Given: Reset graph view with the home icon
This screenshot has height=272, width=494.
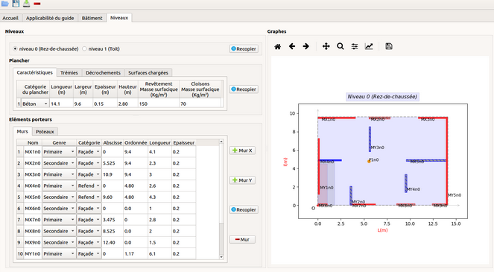Looking at the screenshot, I should pyautogui.click(x=278, y=47).
